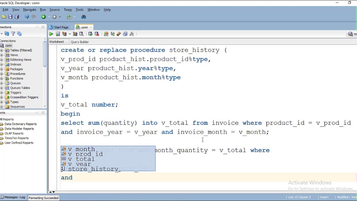This screenshot has height=201, width=357.
Task: Open the SQL Worksheet dropdown arrow
Action: click(74, 17)
